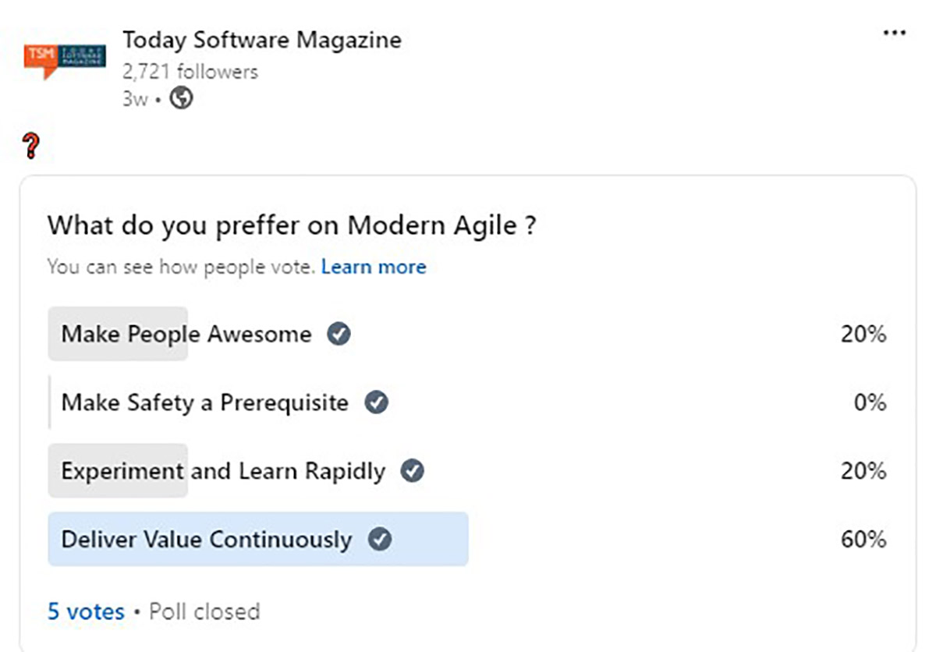Click checkmark icon beside Make Safety a Prerequisite
Viewport: 936px width, 652px height.
tap(377, 403)
